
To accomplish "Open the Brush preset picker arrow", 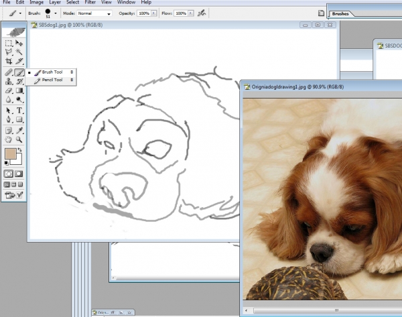I will (x=56, y=13).
